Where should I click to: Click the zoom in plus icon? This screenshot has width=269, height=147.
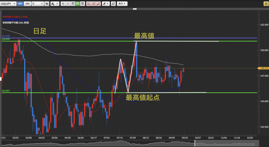pos(63,4)
